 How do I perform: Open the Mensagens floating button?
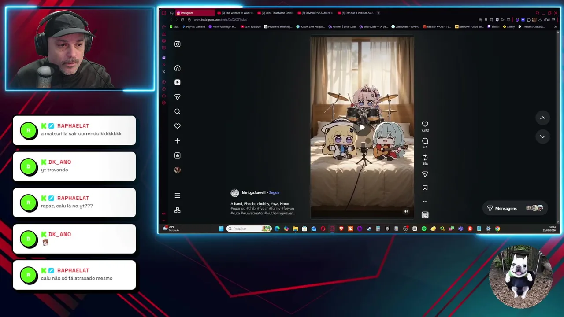[516, 208]
